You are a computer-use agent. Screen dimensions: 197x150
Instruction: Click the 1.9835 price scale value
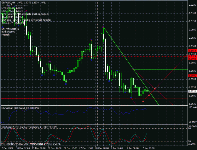pyautogui.click(x=192, y=71)
